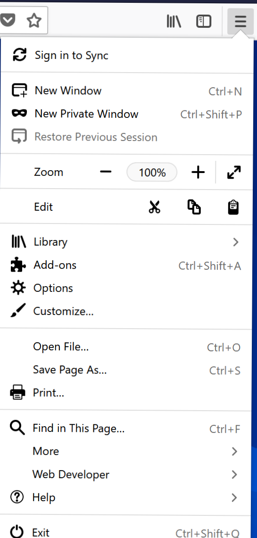This screenshot has height=538, width=257.
Task: Open the Library toolbar icon
Action: 174,21
